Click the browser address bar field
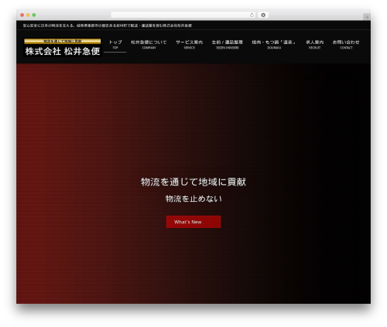Screen dimensions: 387x327 [183, 15]
